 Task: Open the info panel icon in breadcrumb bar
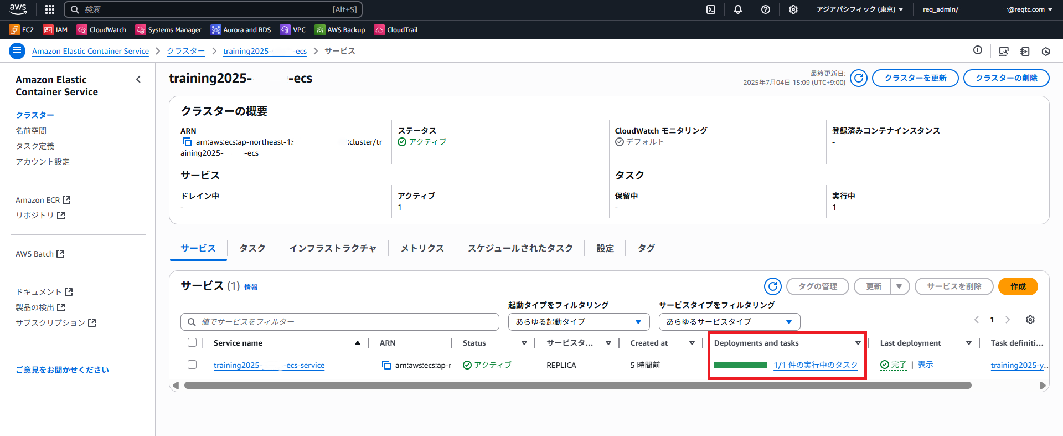pyautogui.click(x=978, y=50)
